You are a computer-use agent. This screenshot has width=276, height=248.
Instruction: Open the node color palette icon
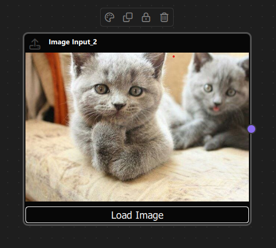110,18
